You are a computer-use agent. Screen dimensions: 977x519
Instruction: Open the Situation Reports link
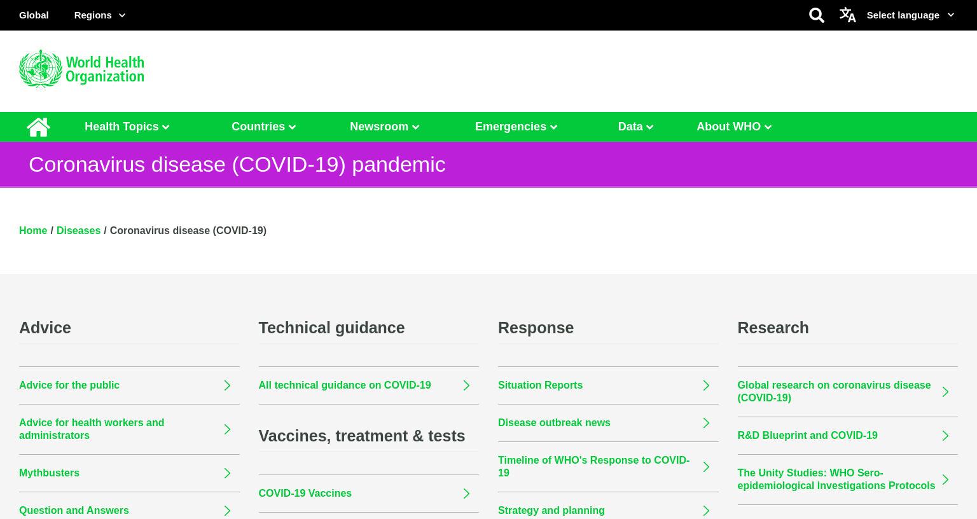[540, 385]
